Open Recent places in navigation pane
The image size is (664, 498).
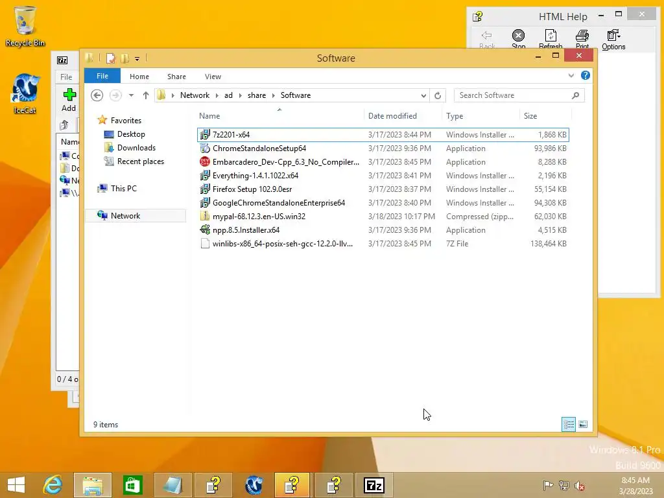pyautogui.click(x=140, y=161)
